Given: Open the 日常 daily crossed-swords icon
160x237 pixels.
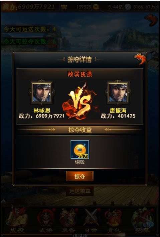Looking at the screenshot, I should click(x=91, y=220).
